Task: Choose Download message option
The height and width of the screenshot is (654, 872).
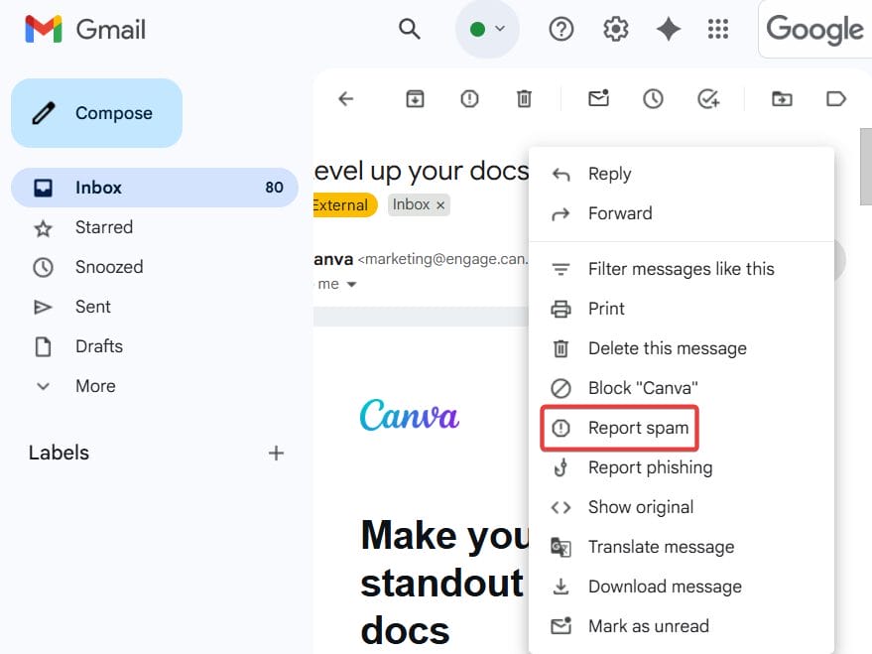Action: coord(682,587)
